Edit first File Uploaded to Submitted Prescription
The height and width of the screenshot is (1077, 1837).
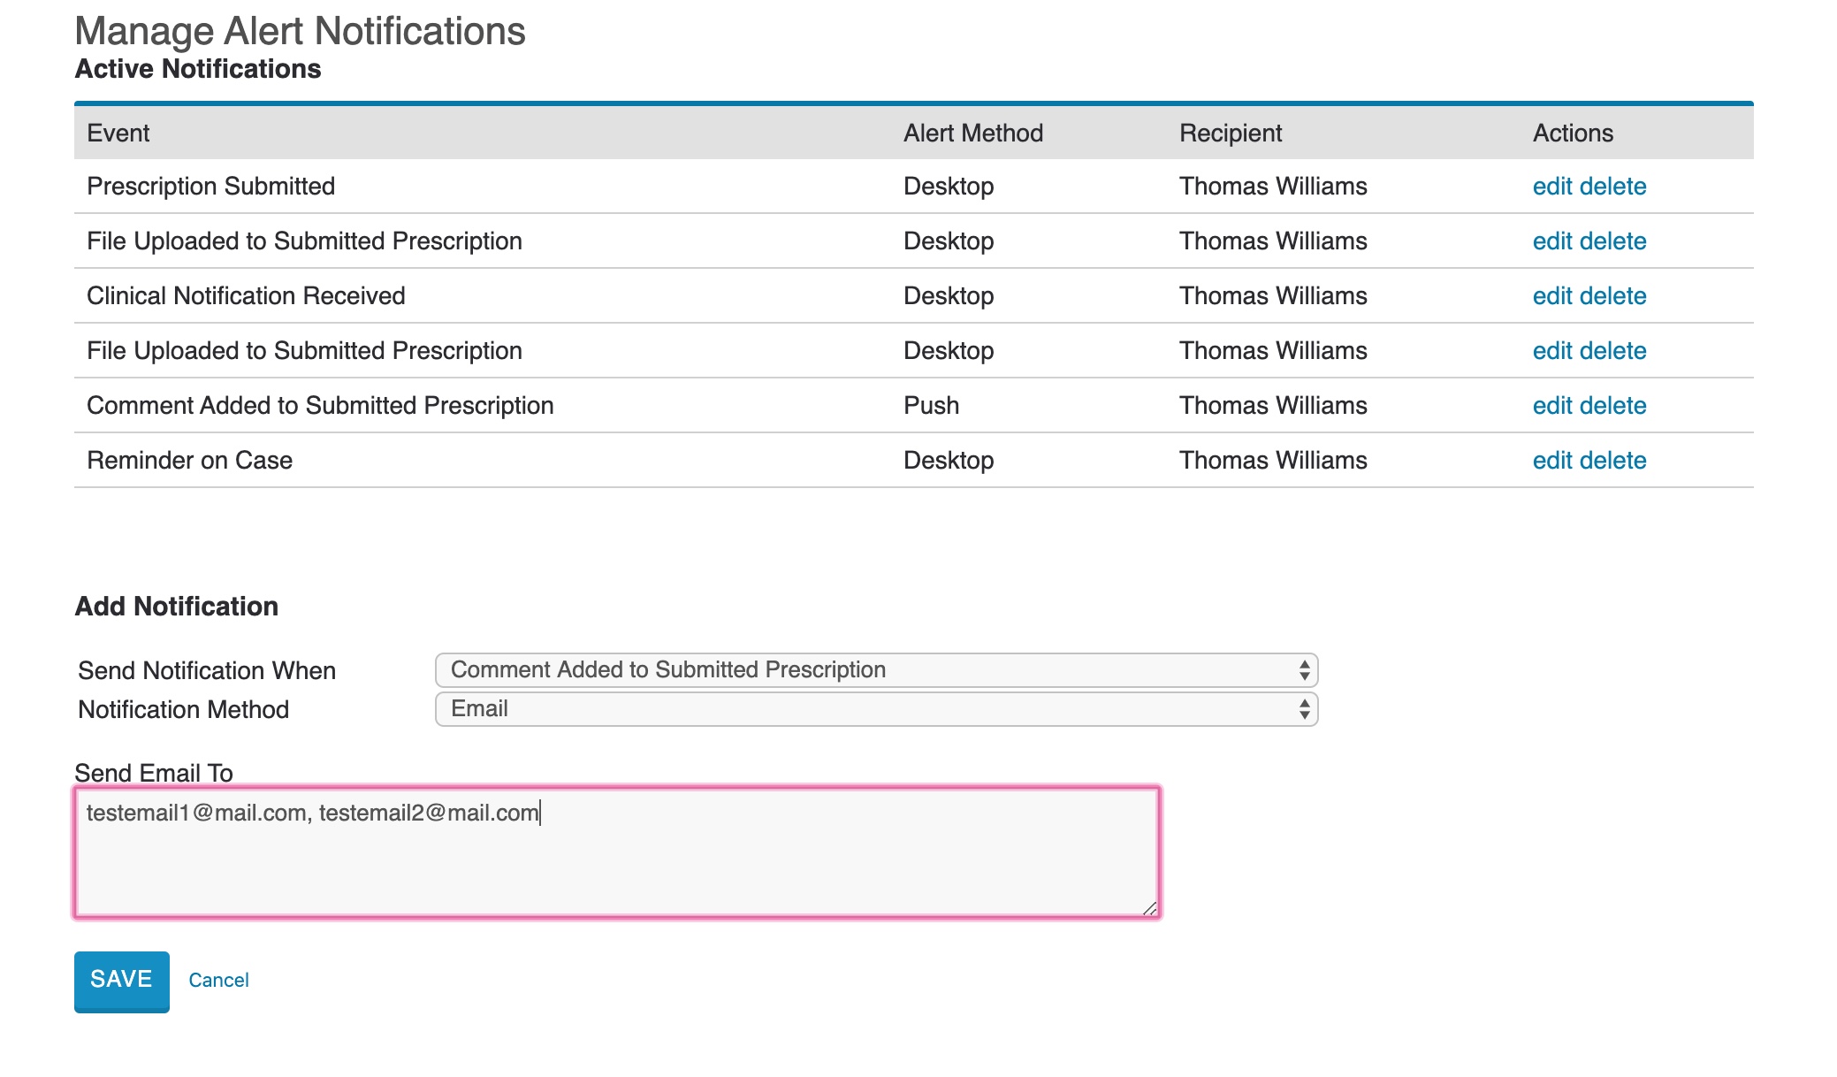click(x=1551, y=241)
